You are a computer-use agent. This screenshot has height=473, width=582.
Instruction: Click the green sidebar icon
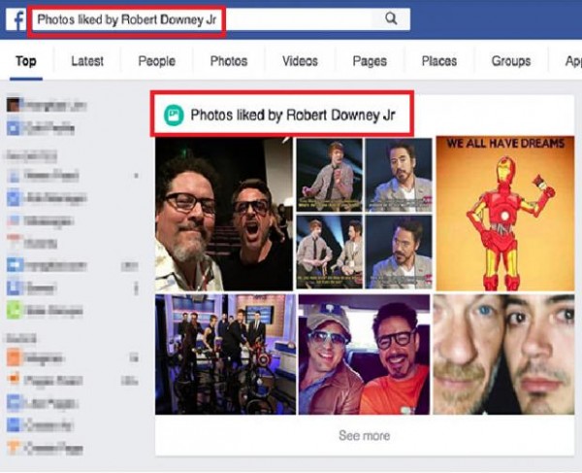pyautogui.click(x=15, y=310)
